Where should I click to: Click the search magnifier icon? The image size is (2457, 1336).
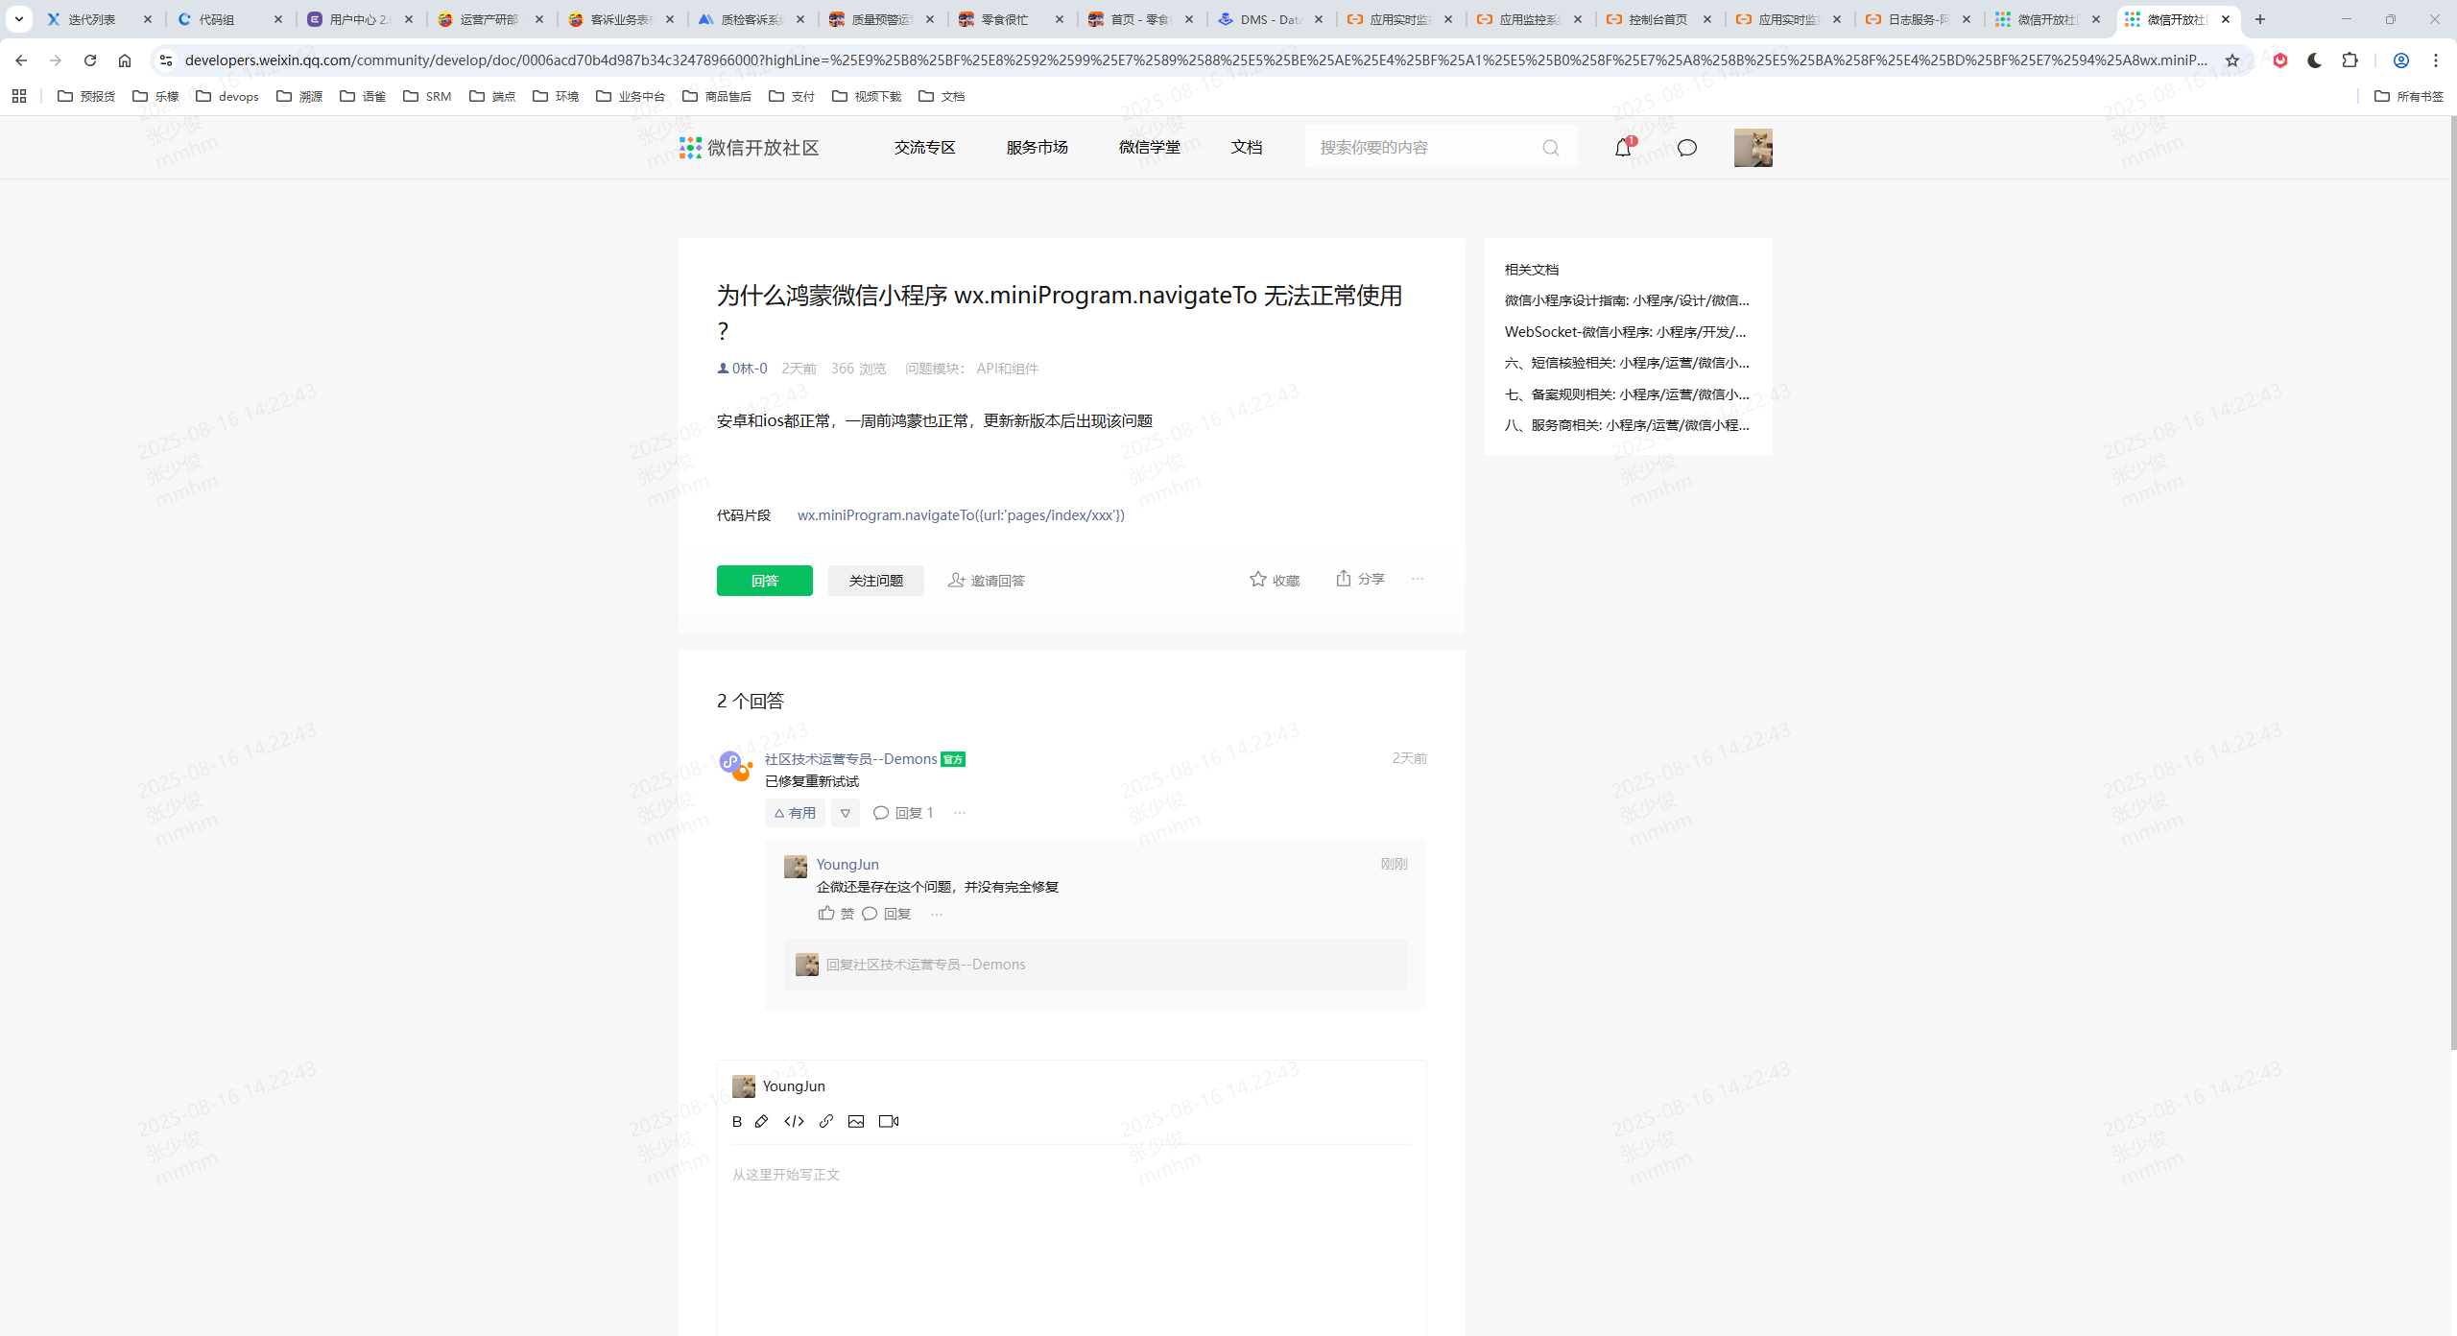[1550, 148]
